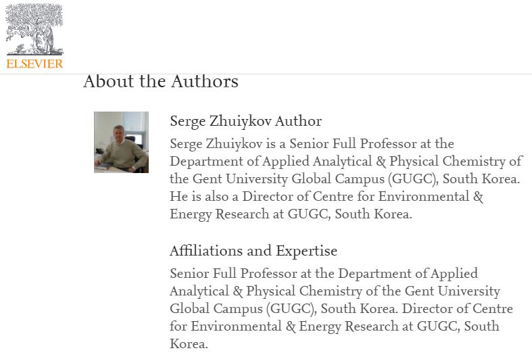Click the Elsevier tree logo image
This screenshot has width=532, height=359.
(34, 30)
